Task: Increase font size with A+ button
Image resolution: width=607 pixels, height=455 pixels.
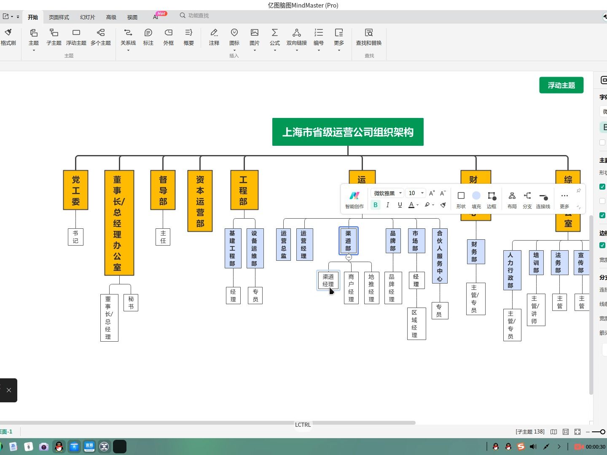Action: (x=432, y=193)
